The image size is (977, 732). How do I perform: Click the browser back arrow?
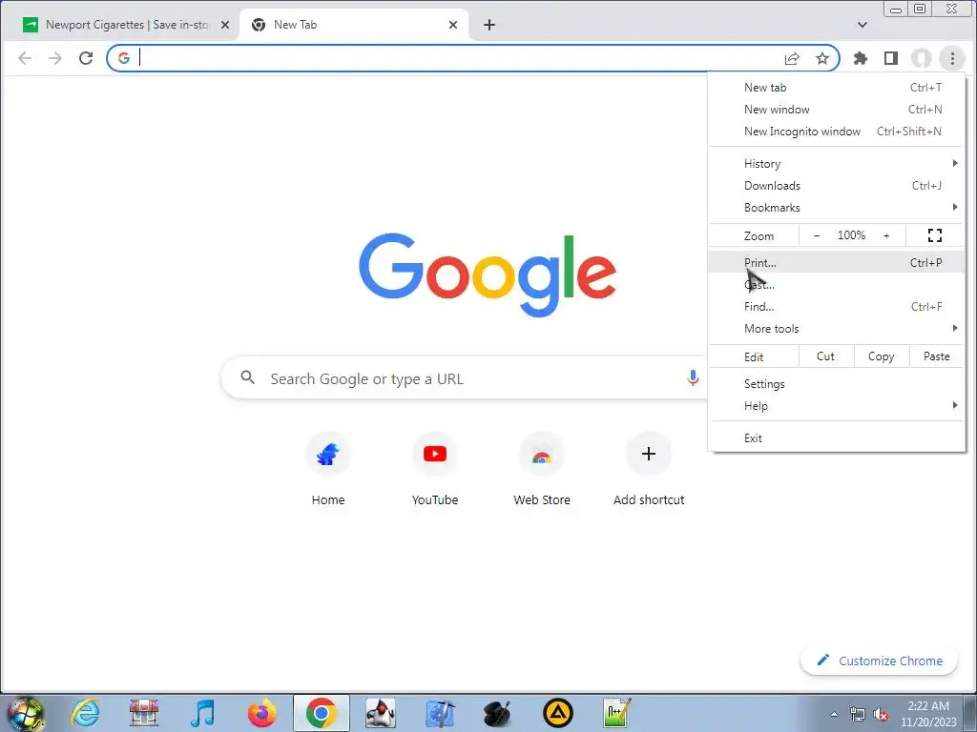point(25,58)
